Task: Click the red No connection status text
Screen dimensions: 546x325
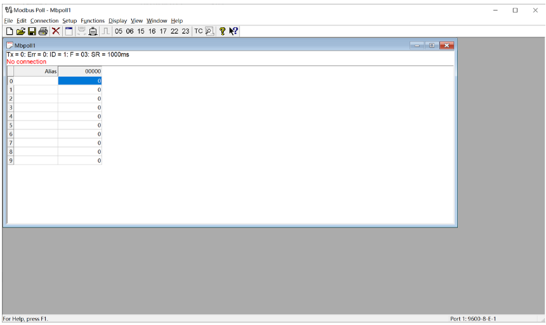Action: [27, 61]
